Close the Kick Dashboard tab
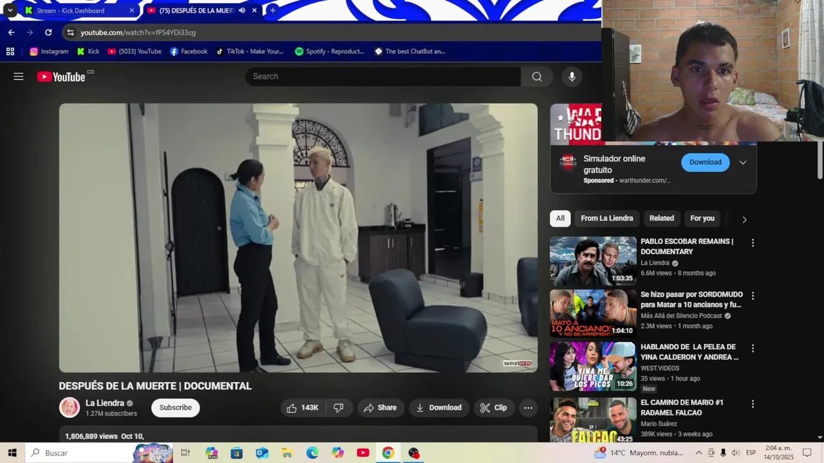The height and width of the screenshot is (463, 824). pos(132,10)
